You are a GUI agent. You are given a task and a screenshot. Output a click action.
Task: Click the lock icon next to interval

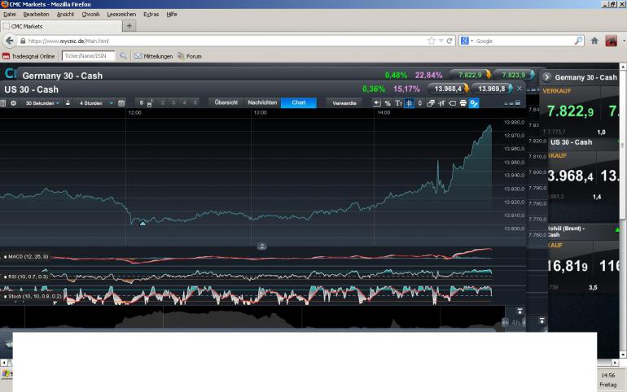tap(68, 102)
